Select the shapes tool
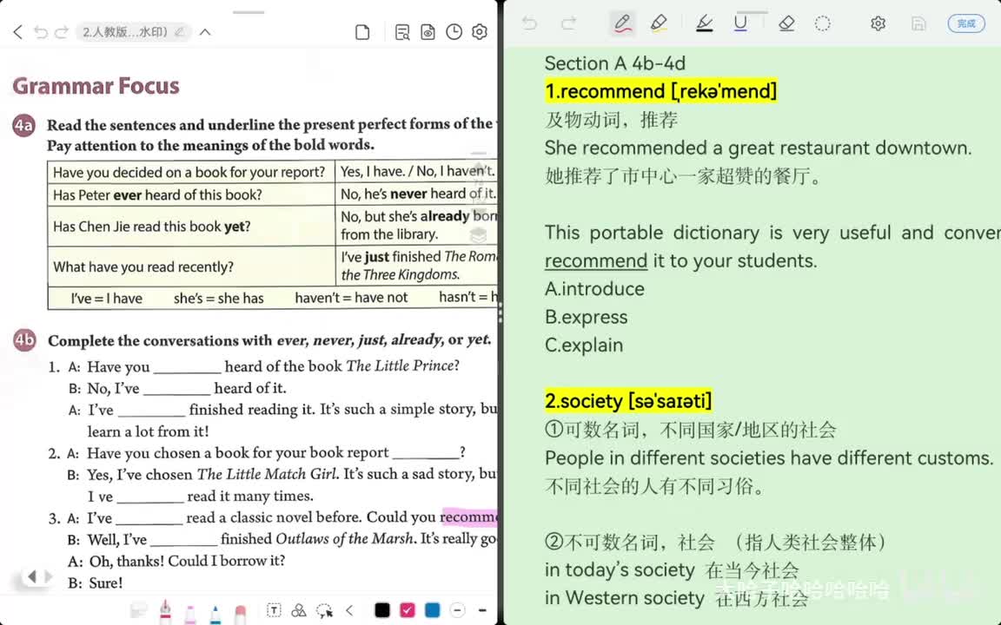Image resolution: width=1001 pixels, height=625 pixels. pos(298,610)
